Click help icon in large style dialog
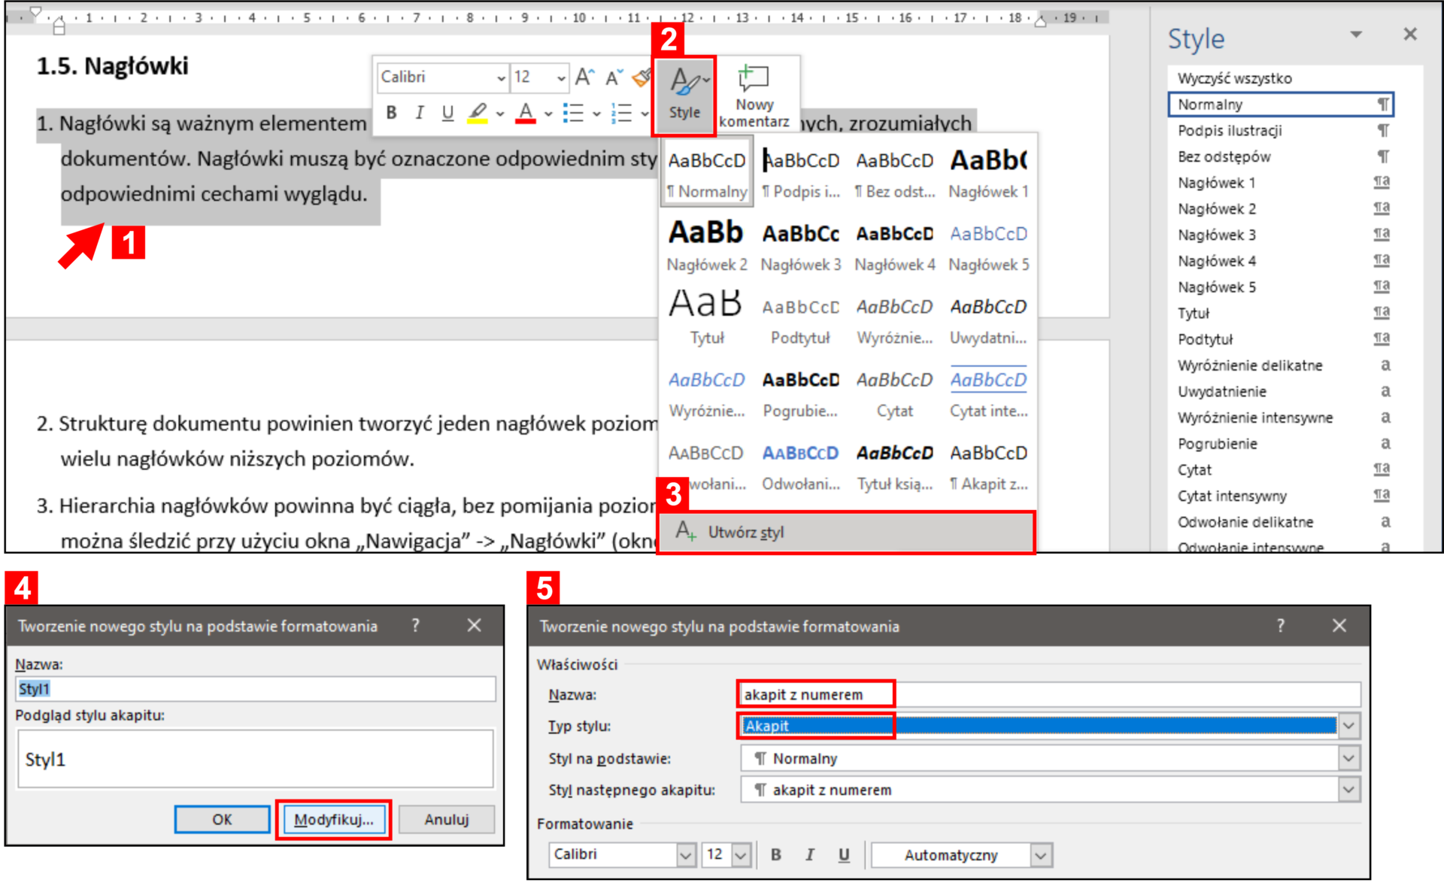The width and height of the screenshot is (1444, 883). point(1280,626)
